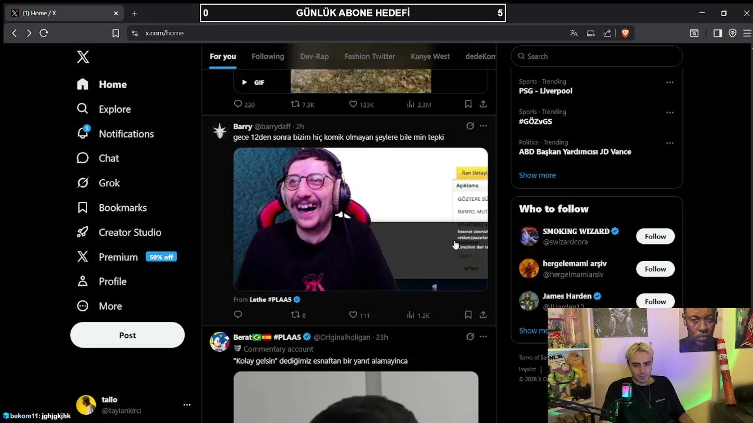Click the X logo in the sidebar
This screenshot has width=753, height=423.
(x=83, y=56)
